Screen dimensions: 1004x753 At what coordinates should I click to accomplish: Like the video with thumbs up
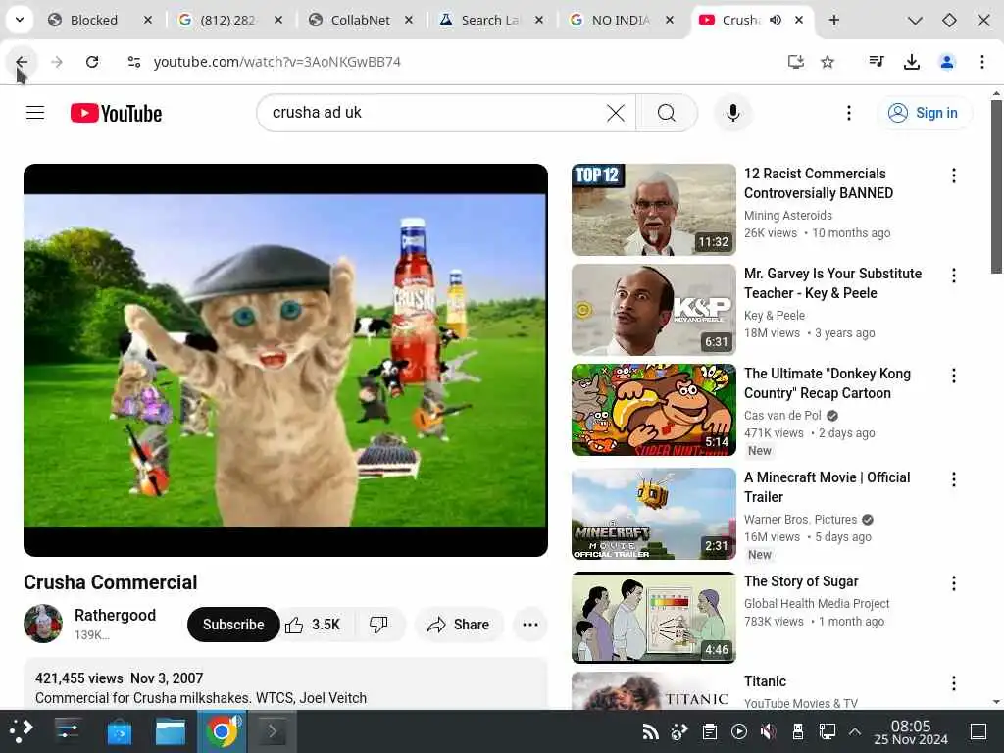point(313,625)
